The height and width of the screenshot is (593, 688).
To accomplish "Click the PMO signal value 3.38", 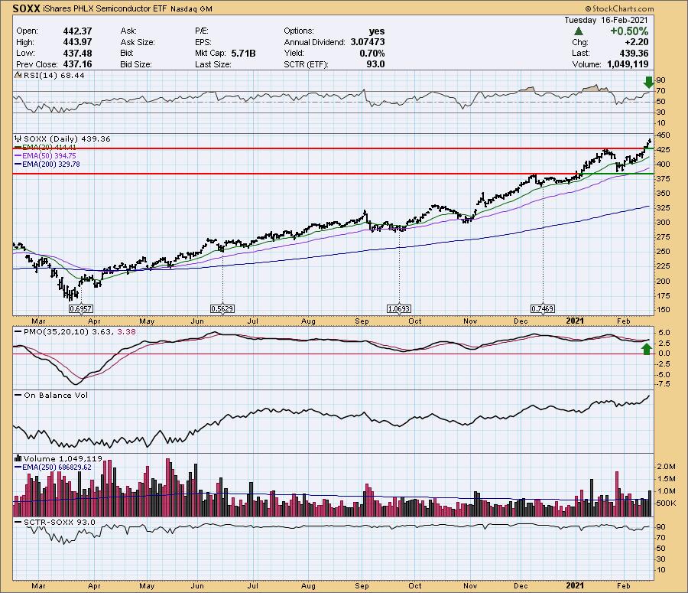I will click(126, 331).
